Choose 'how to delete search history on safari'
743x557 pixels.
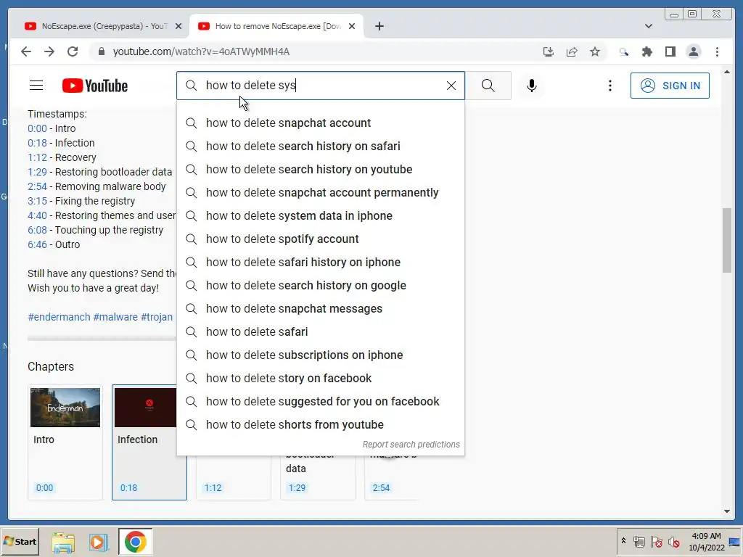coord(321,147)
